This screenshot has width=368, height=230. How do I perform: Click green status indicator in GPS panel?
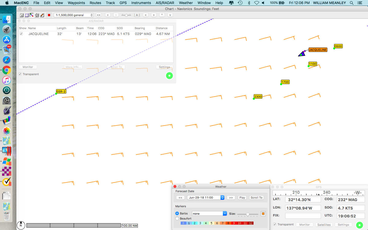[x=360, y=225]
